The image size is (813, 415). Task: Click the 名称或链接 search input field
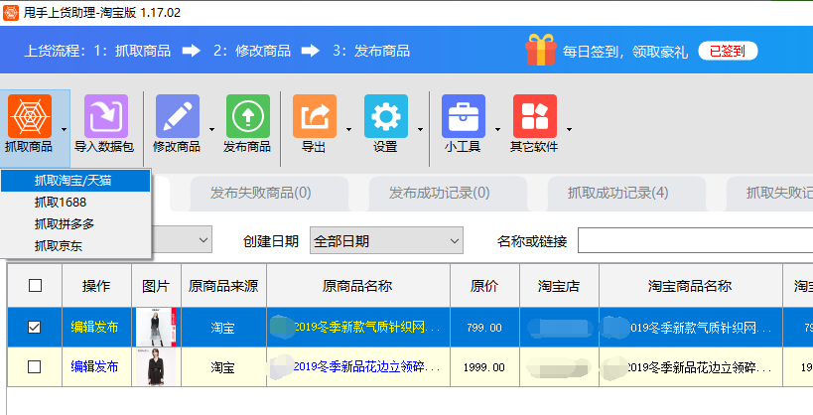coord(695,240)
